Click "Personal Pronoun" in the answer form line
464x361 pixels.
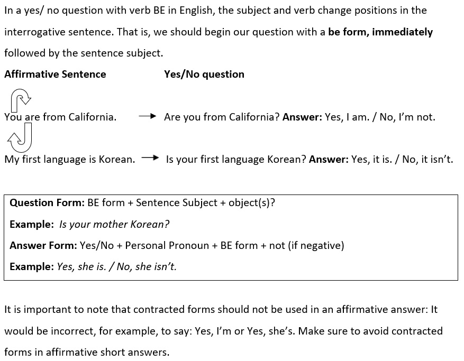[167, 245]
